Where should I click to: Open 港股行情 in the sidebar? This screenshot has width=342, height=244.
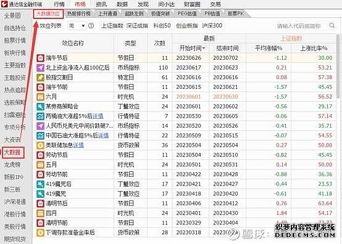tap(15, 214)
